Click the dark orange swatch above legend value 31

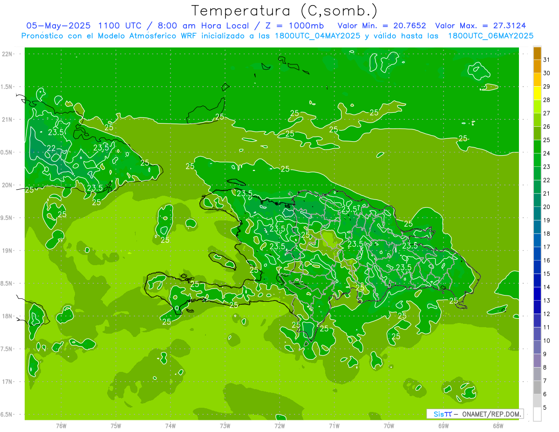point(537,53)
